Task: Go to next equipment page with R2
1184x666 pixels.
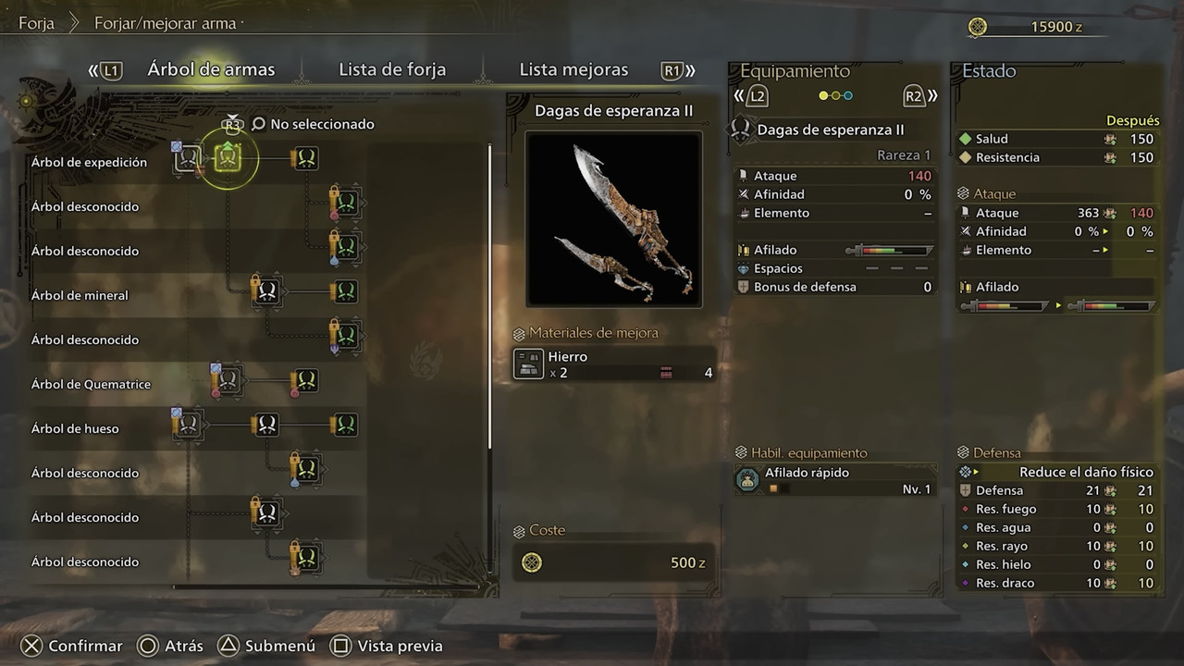Action: [919, 95]
